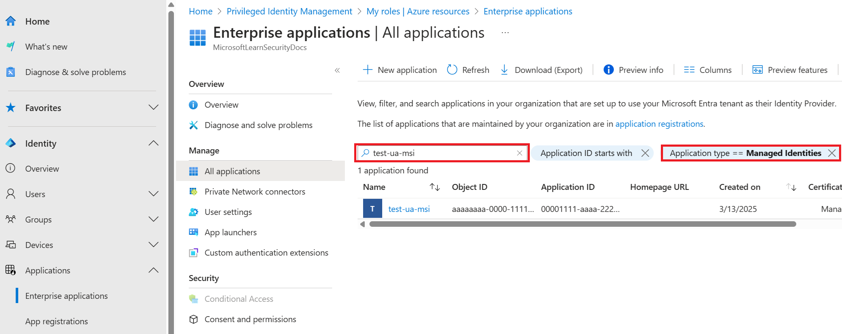The width and height of the screenshot is (842, 334).
Task: Click the Refresh icon in toolbar
Action: [452, 70]
